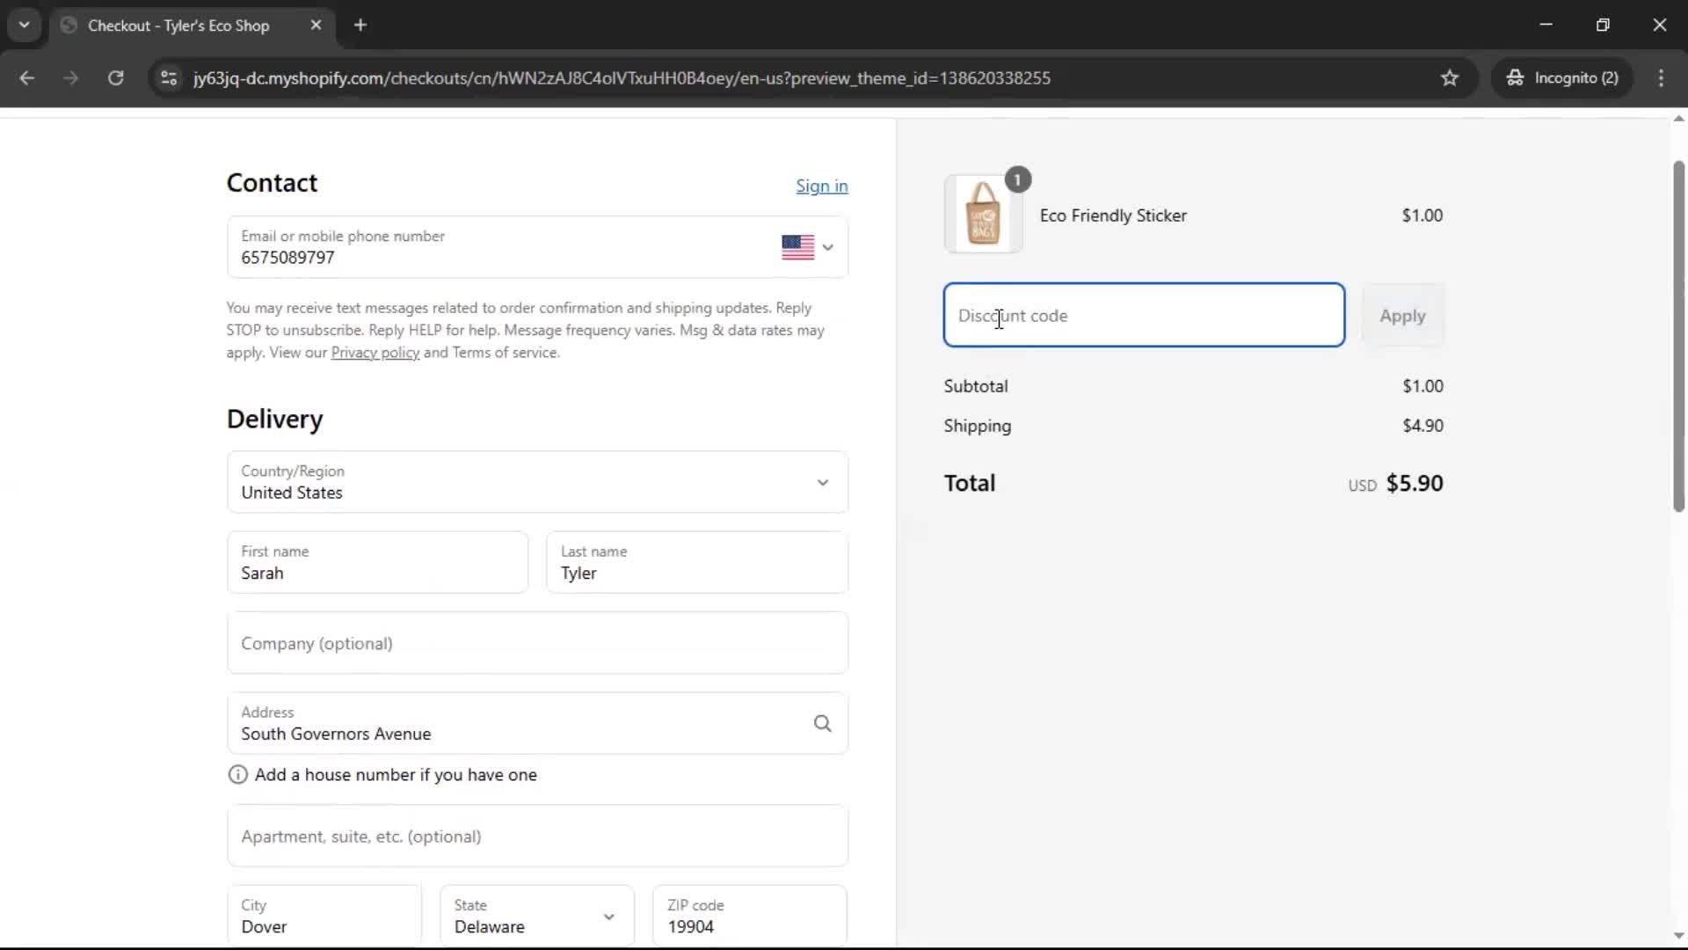Click the Eco Friendly Sticker product thumbnail
This screenshot has height=950, width=1688.
click(983, 215)
